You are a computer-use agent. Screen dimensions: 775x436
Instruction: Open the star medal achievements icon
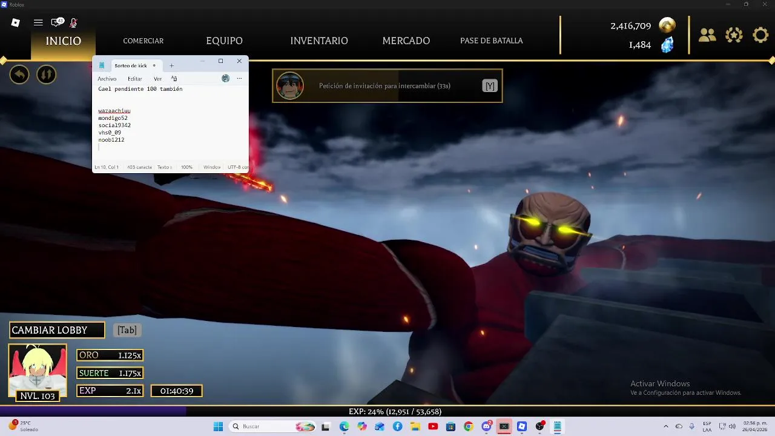click(734, 35)
